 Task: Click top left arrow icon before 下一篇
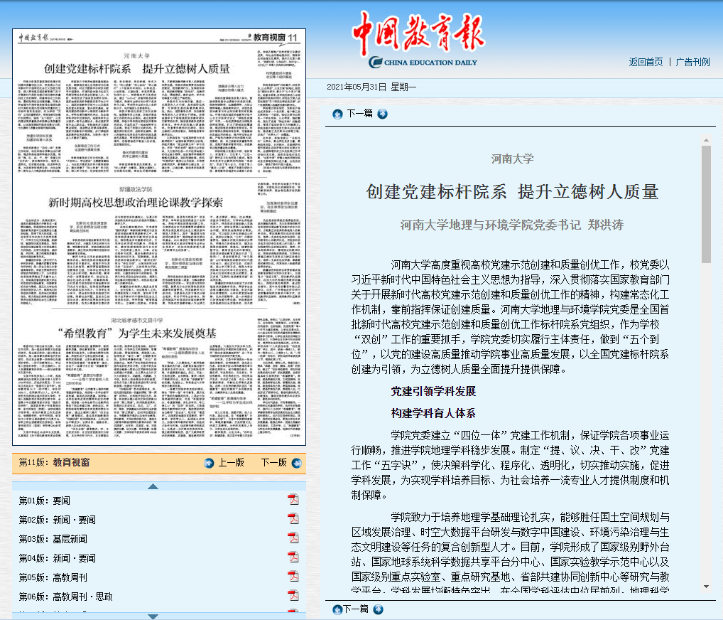pos(337,114)
